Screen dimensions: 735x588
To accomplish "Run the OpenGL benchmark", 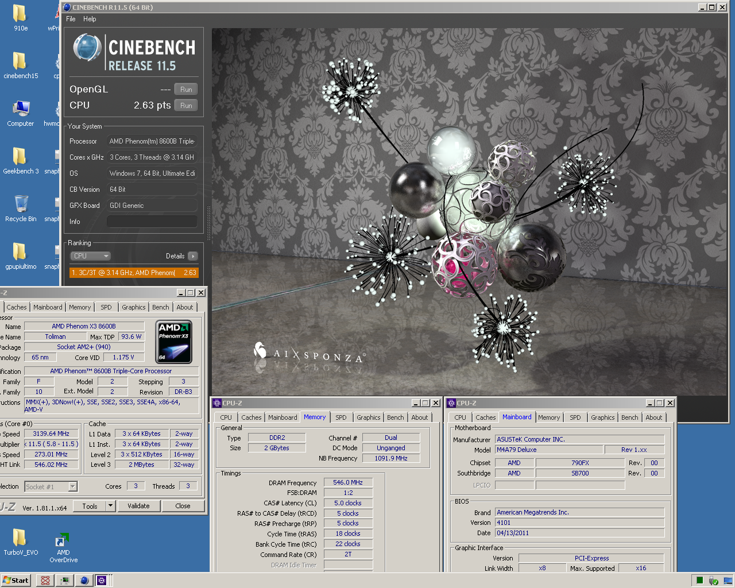I will pyautogui.click(x=186, y=90).
